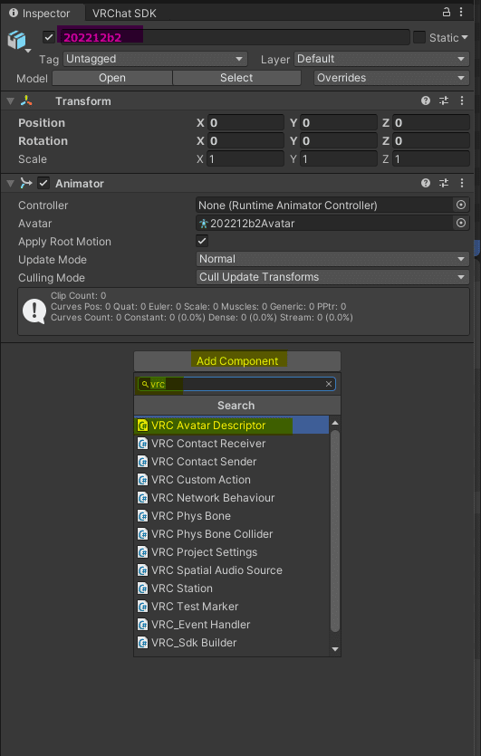Screen dimensions: 481x756
Task: Click component list scrollbar thumb
Action: pos(335,531)
